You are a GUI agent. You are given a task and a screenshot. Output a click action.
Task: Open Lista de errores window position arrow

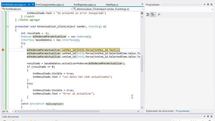(x=205, y=116)
